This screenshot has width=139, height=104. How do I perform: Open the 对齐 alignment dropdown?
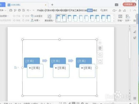128,18
